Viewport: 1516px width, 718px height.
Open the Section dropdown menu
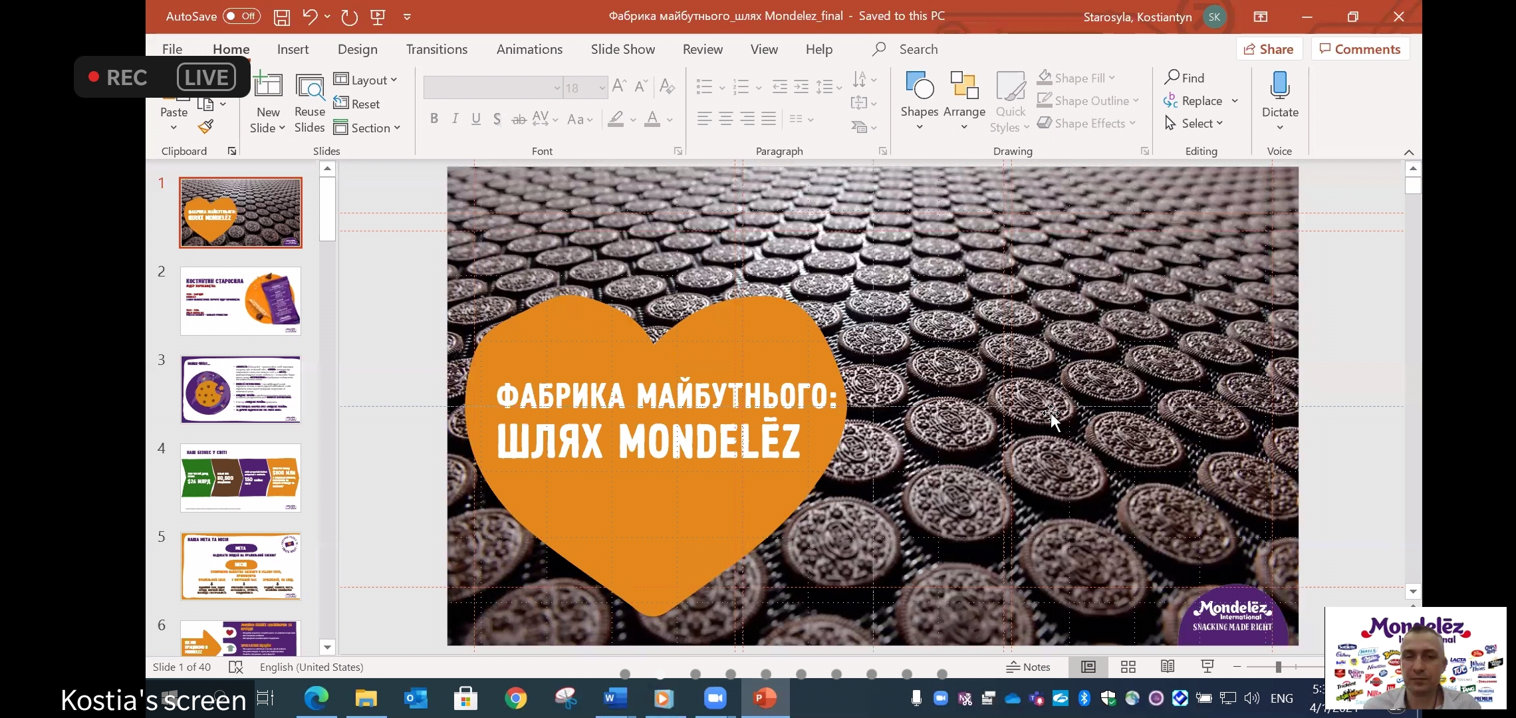coord(368,128)
